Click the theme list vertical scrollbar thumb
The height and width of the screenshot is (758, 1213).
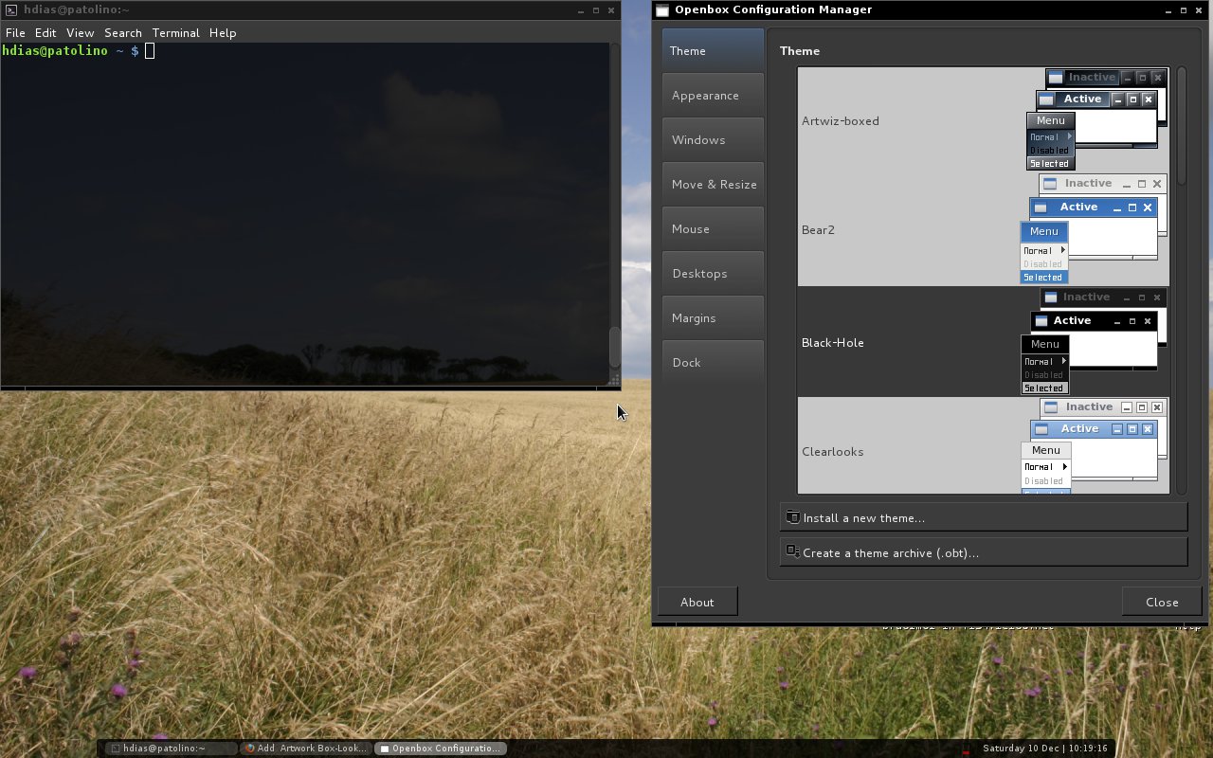coord(1181,126)
